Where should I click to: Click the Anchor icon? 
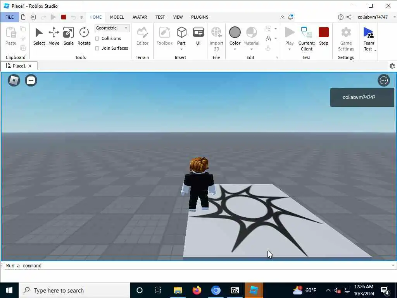[x=268, y=48]
